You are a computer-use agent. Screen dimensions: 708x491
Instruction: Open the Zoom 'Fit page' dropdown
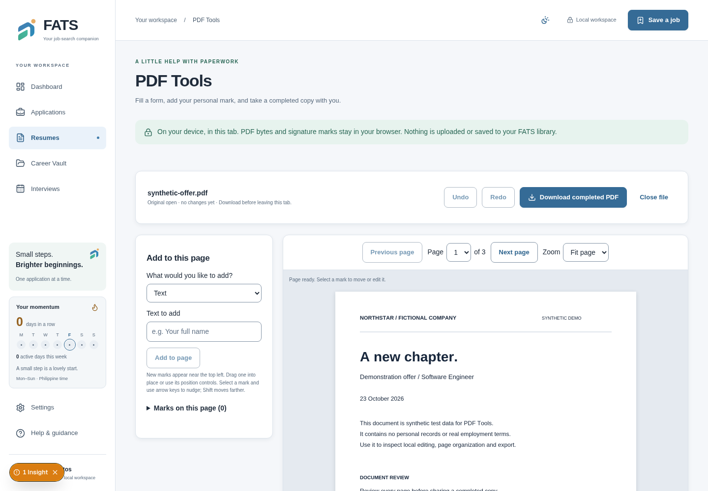pos(586,252)
